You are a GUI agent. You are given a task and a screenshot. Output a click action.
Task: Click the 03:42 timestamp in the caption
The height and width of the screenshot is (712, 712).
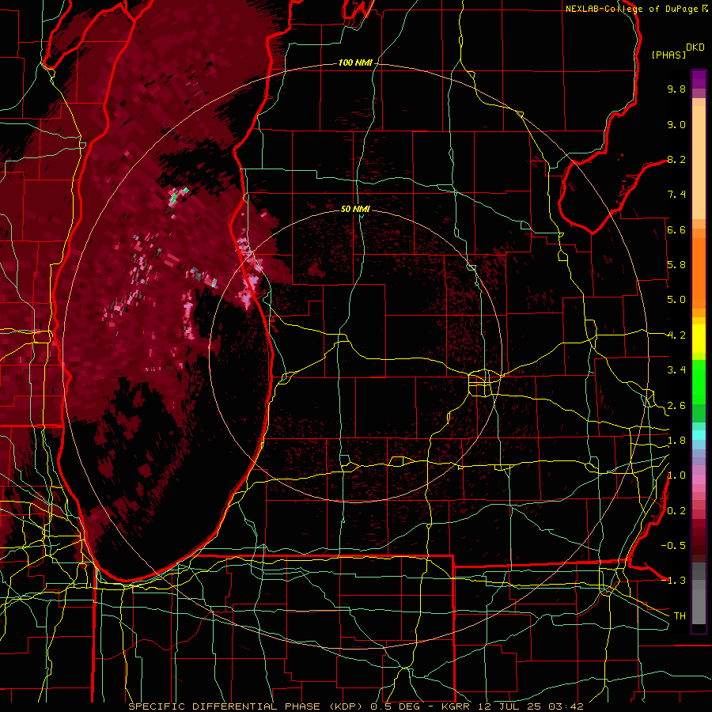566,706
